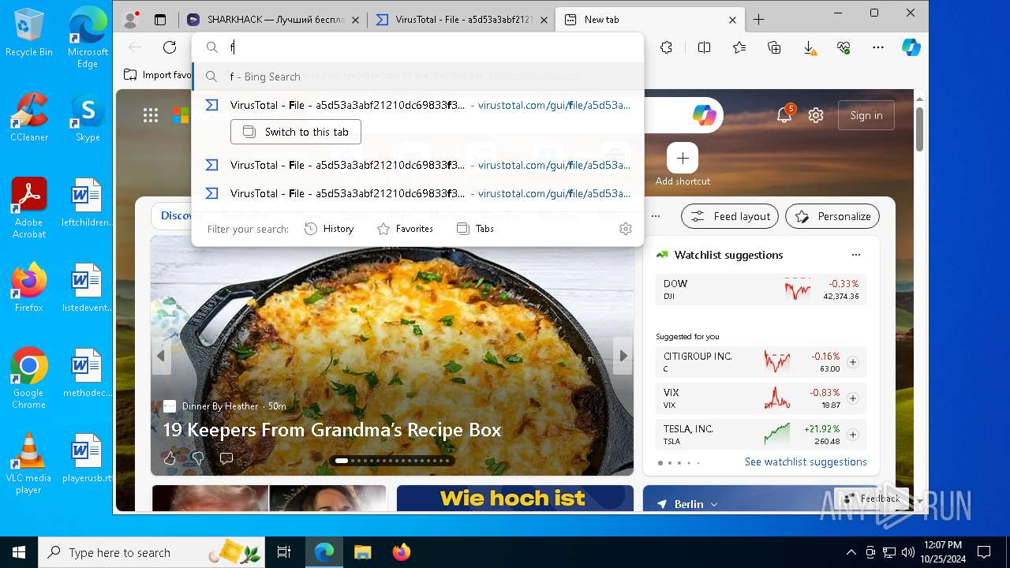Toggle Split screen icon in Edge toolbar
The width and height of the screenshot is (1010, 568).
705,47
